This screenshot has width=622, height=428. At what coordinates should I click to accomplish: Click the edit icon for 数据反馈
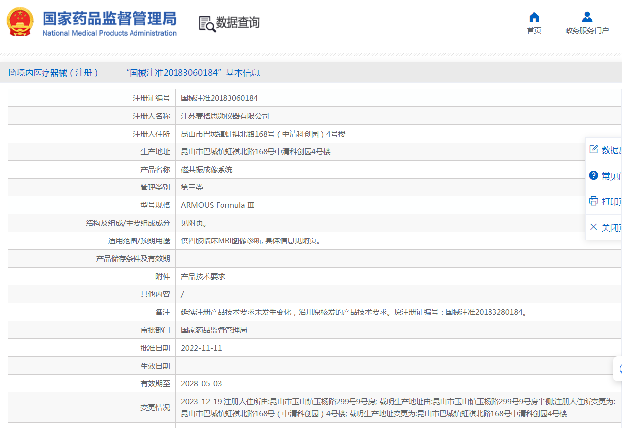pyautogui.click(x=594, y=150)
